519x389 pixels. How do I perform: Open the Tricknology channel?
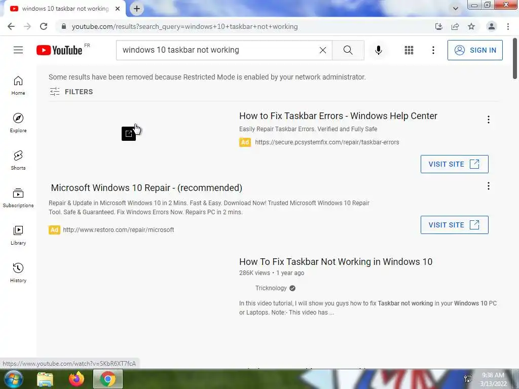(x=271, y=288)
